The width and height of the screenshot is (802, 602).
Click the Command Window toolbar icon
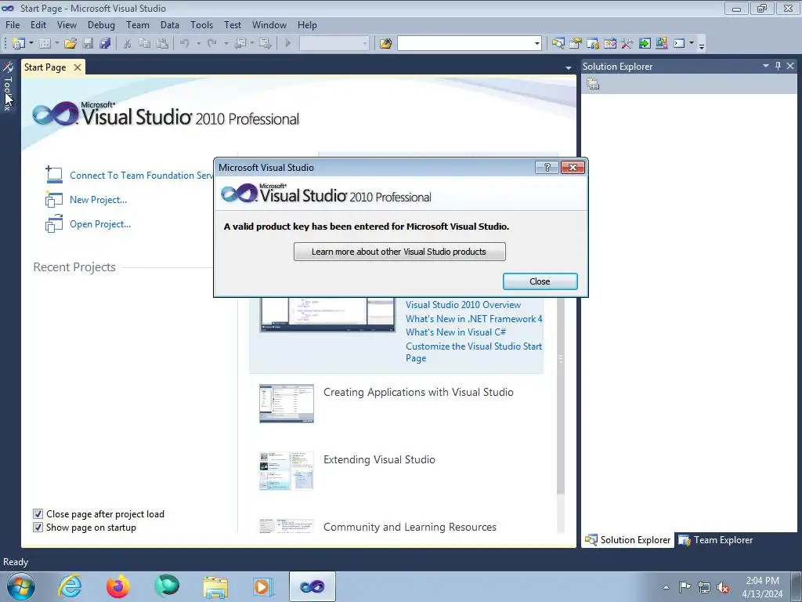(679, 44)
